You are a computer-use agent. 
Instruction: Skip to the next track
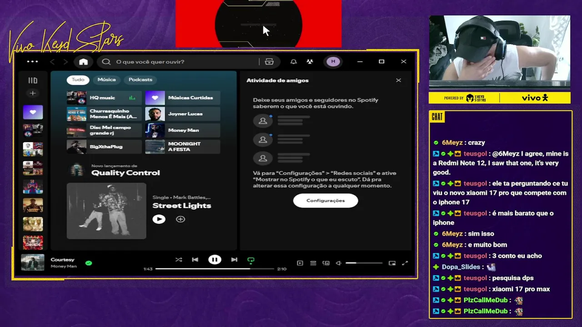pos(234,260)
